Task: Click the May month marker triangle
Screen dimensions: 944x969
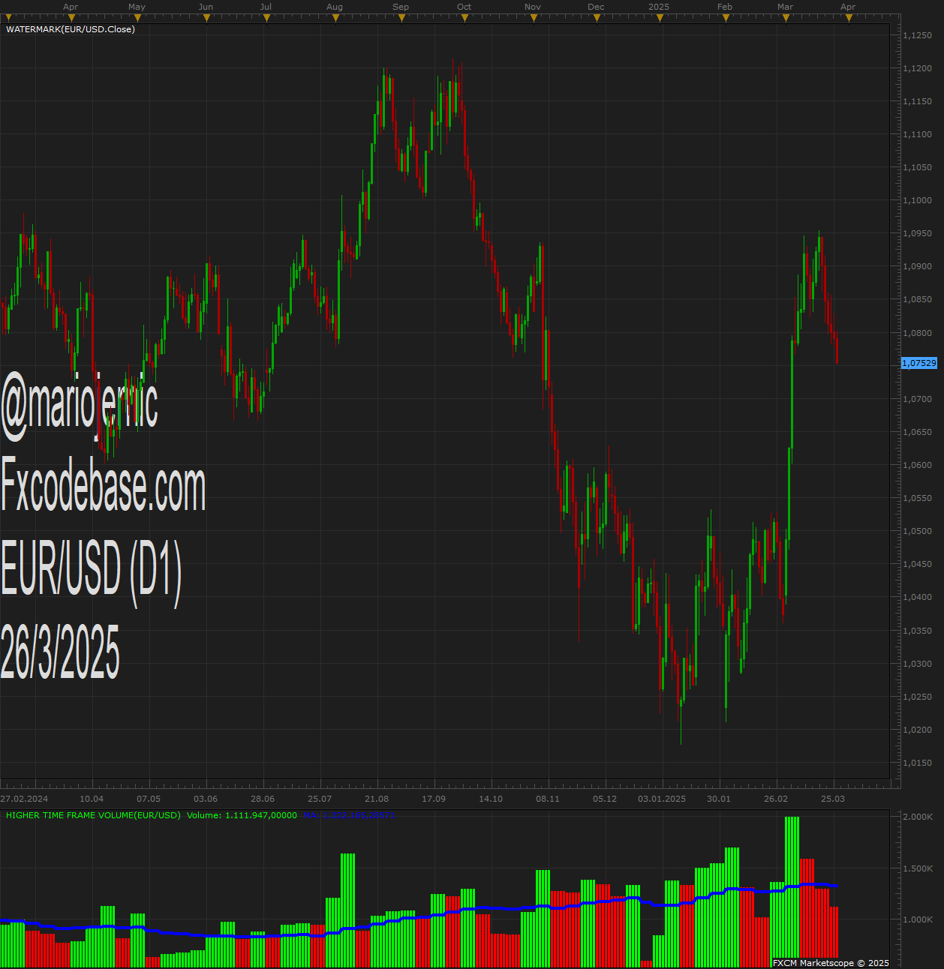Action: 137,18
